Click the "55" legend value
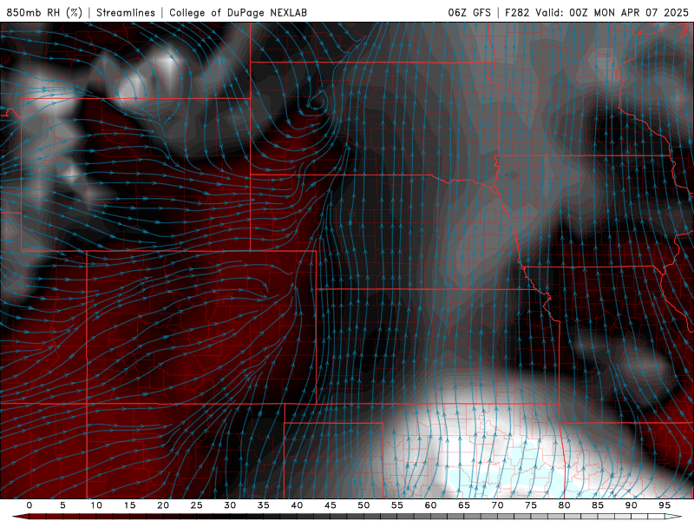Screen dimensions: 694x521 (x=397, y=505)
